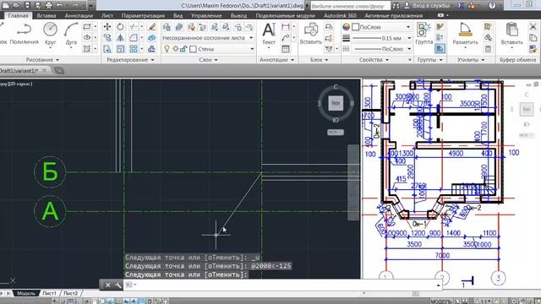This screenshot has width=541, height=304.
Task: Click the ViewCube Верх top face
Action: 336,103
